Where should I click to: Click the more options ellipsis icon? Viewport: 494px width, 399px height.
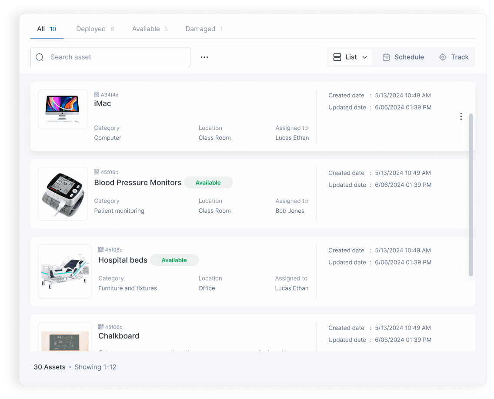(204, 57)
